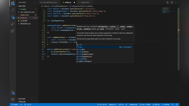Image resolution: width=189 pixels, height=106 pixels.
Task: Click the Prettier status bar item
Action: pyautogui.click(x=166, y=105)
